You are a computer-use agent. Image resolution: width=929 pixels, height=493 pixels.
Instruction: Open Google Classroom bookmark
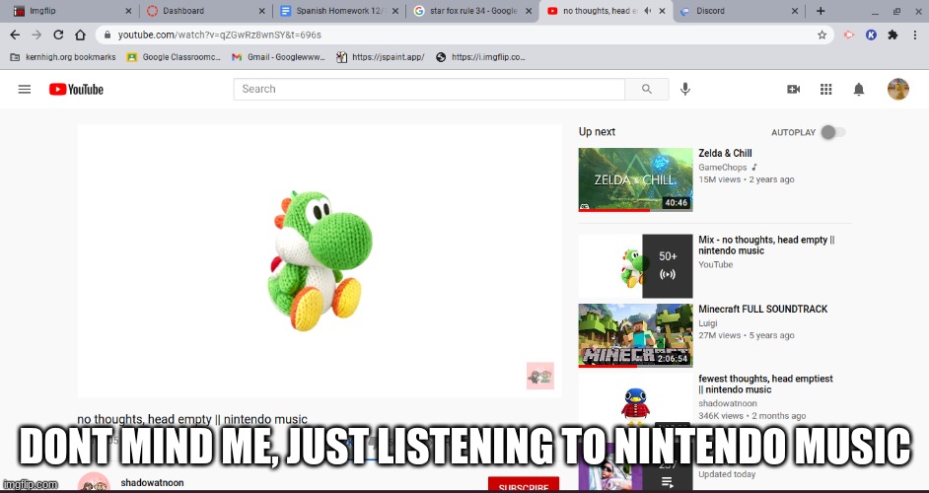tap(174, 57)
